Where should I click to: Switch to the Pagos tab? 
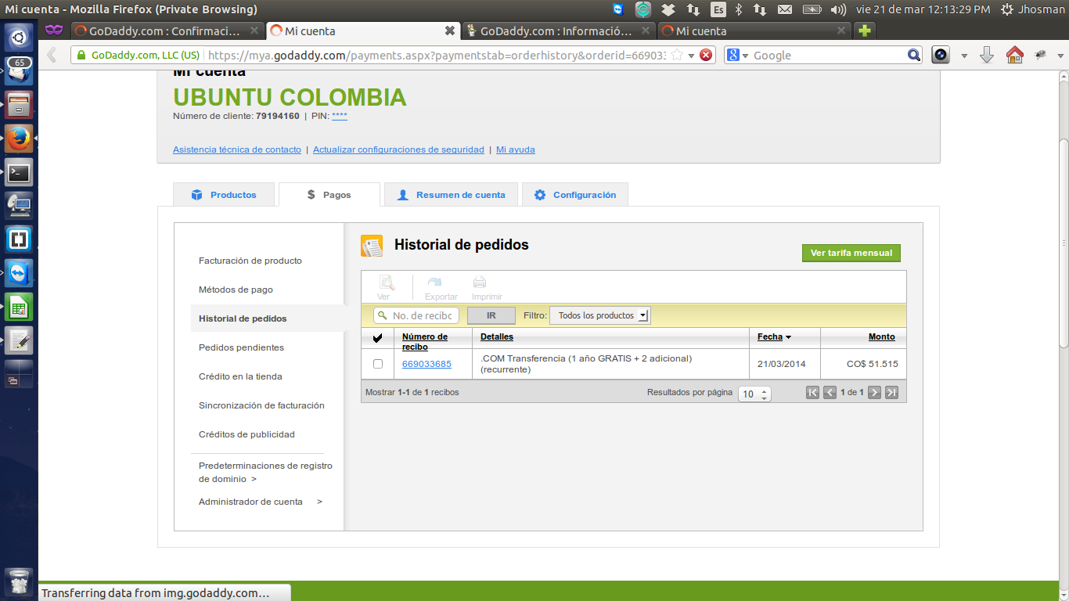pos(329,195)
